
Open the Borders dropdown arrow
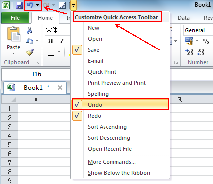tap(59, 52)
